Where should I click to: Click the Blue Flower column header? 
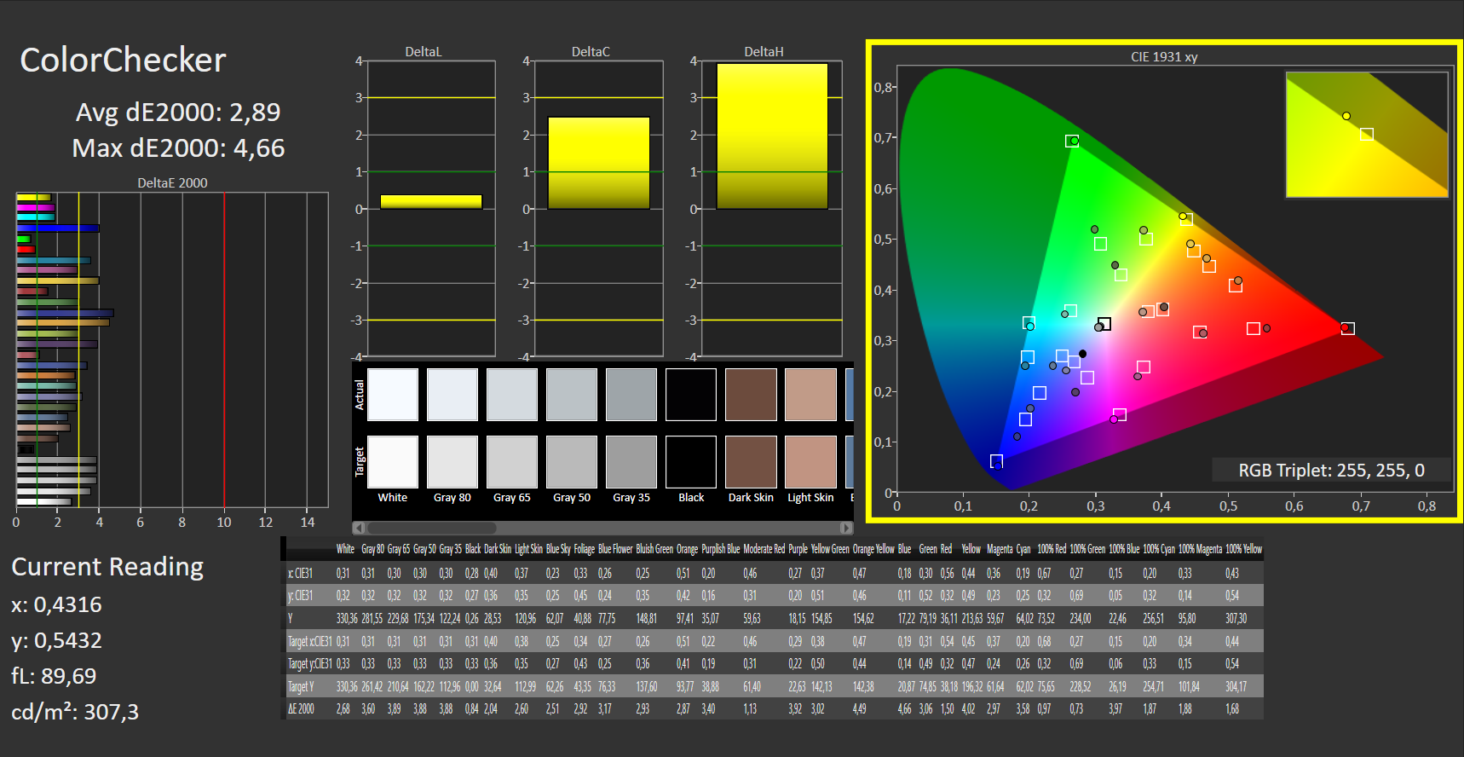click(x=615, y=549)
